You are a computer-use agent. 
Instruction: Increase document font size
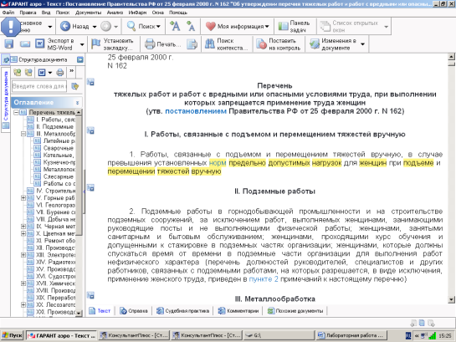175,26
